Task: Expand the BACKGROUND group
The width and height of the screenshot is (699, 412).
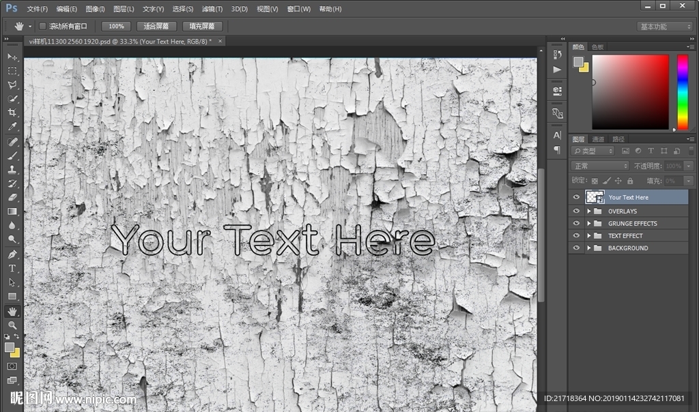Action: [589, 248]
